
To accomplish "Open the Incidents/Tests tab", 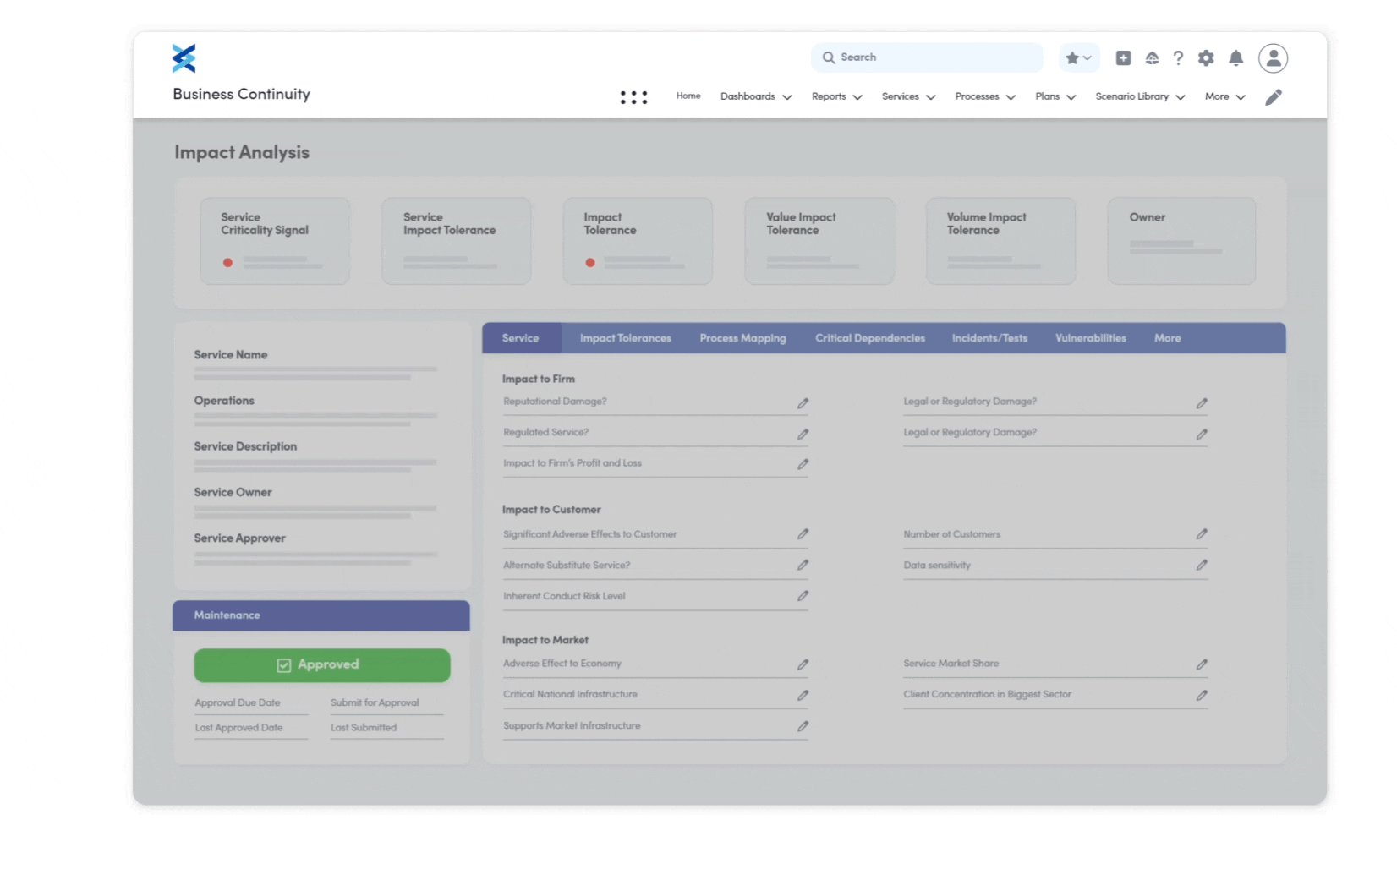I will point(989,338).
